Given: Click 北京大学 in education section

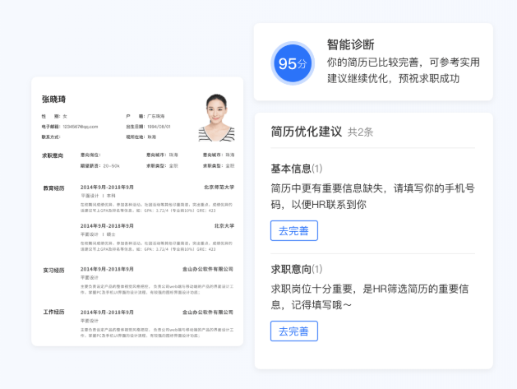Looking at the screenshot, I should click(224, 225).
